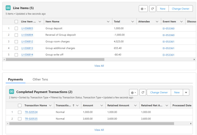Open EI-053360 in Group deposit row
The image size is (197, 135).
(x=169, y=28)
